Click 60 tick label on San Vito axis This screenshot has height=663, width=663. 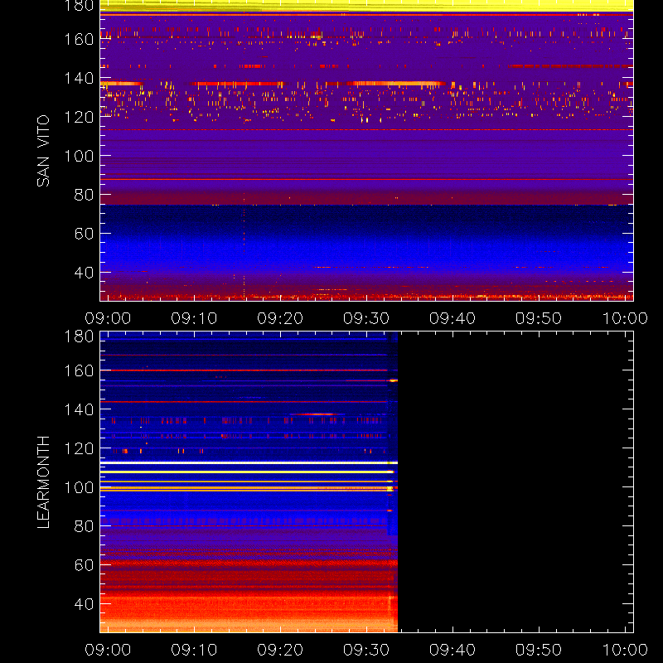click(84, 234)
